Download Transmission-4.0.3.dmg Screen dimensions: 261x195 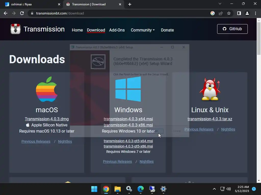point(47,119)
